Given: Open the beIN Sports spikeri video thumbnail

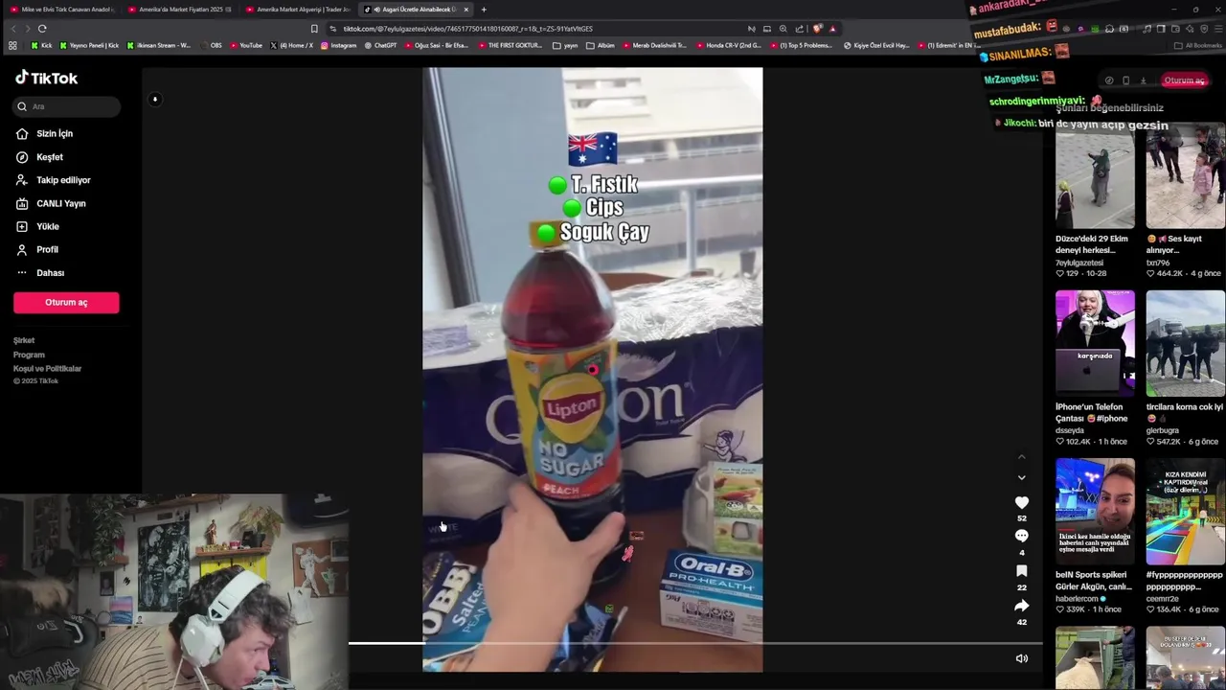Looking at the screenshot, I should pyautogui.click(x=1095, y=512).
